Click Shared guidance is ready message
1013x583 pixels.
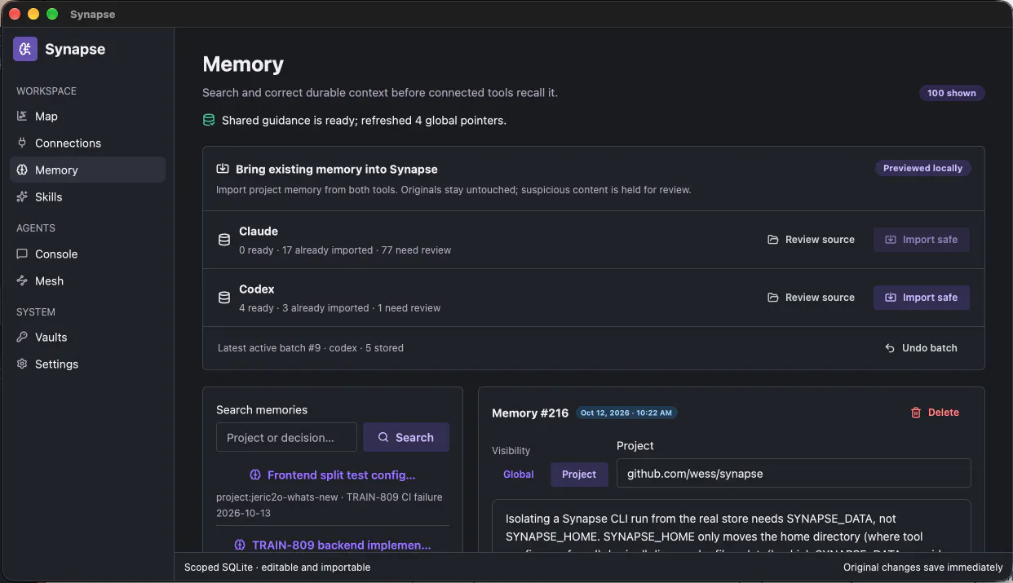tap(364, 121)
